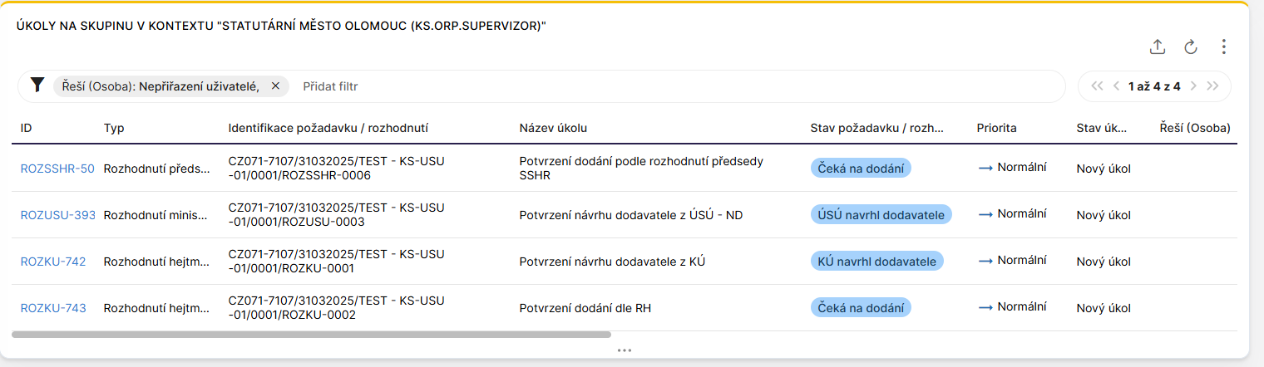Go to the first page of results

tap(1096, 86)
